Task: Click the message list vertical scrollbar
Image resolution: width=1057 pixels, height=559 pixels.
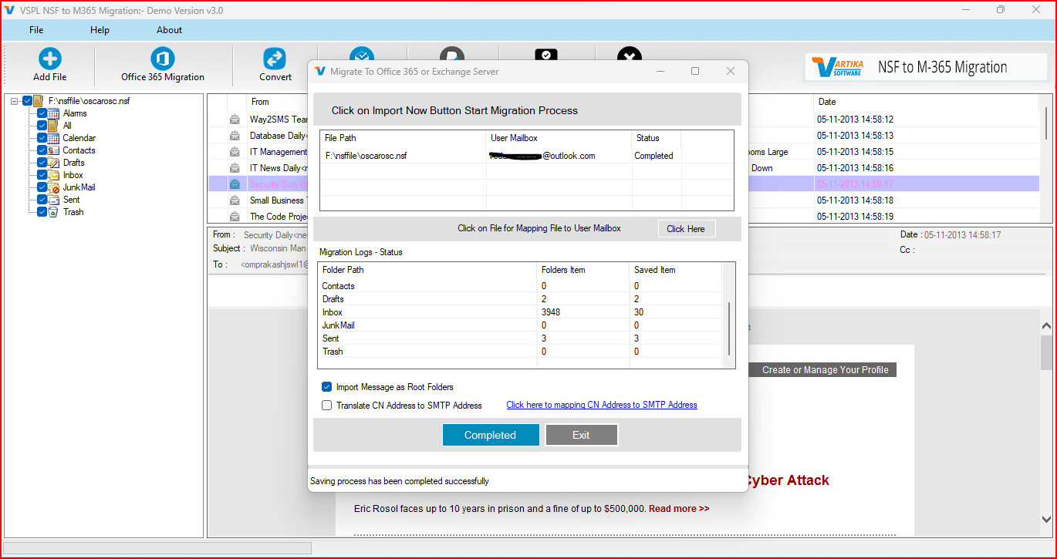Action: (1046, 122)
